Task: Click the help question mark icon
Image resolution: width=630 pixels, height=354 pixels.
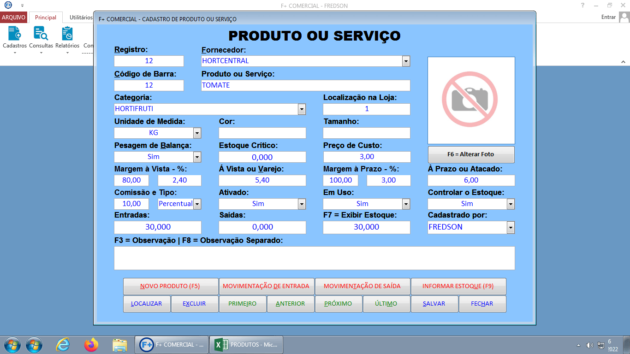Action: [x=583, y=6]
